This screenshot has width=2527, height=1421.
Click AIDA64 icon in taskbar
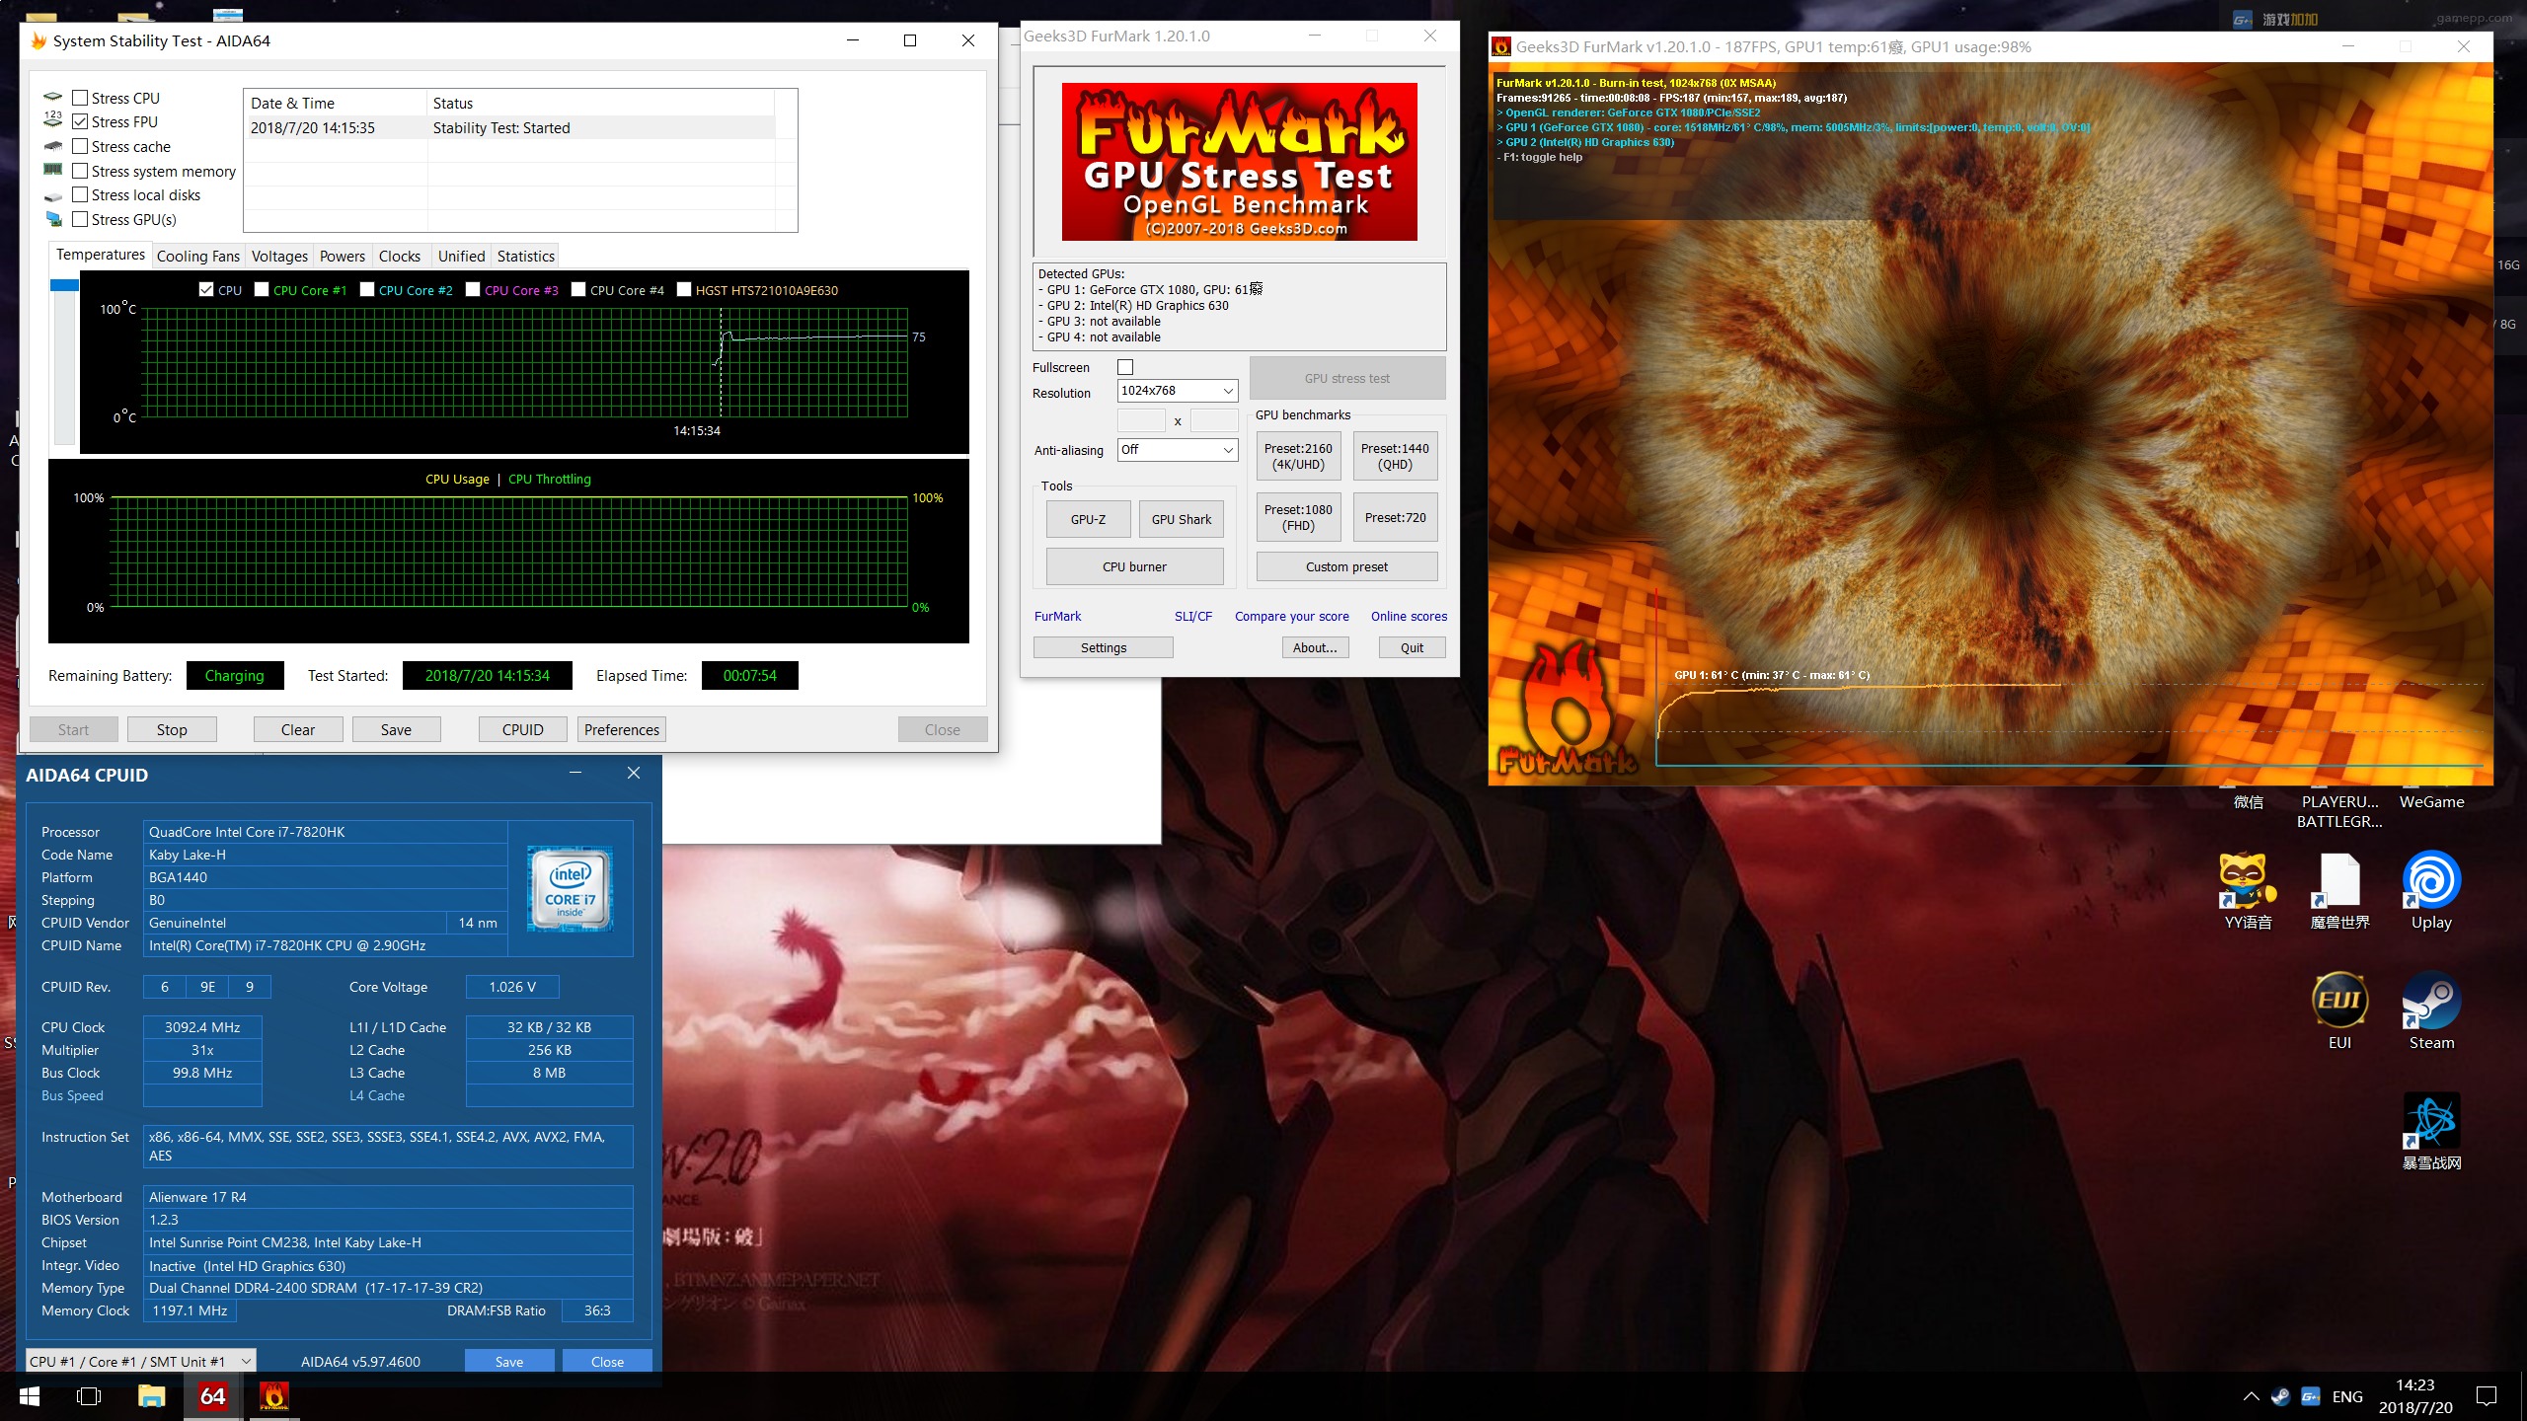(212, 1395)
